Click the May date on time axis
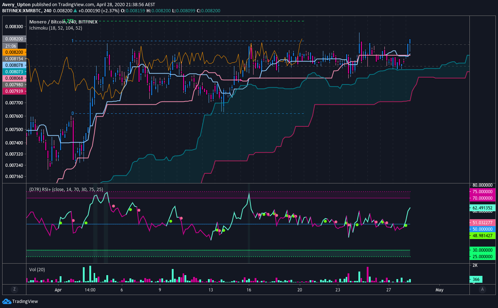 point(439,290)
